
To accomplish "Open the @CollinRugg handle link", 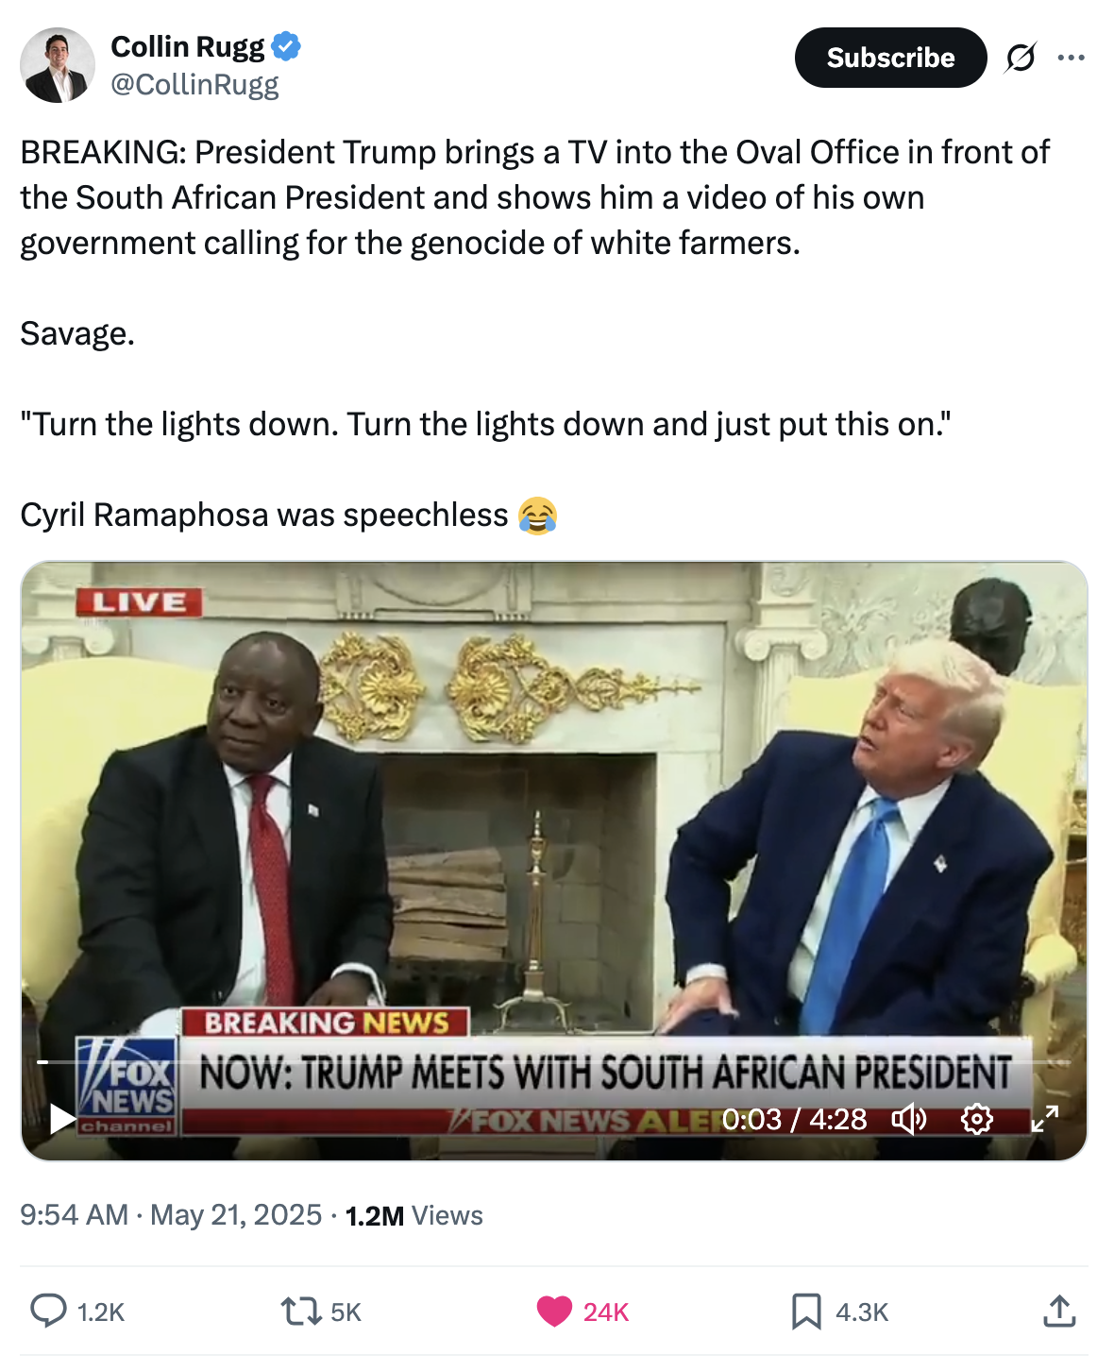I will [x=194, y=84].
